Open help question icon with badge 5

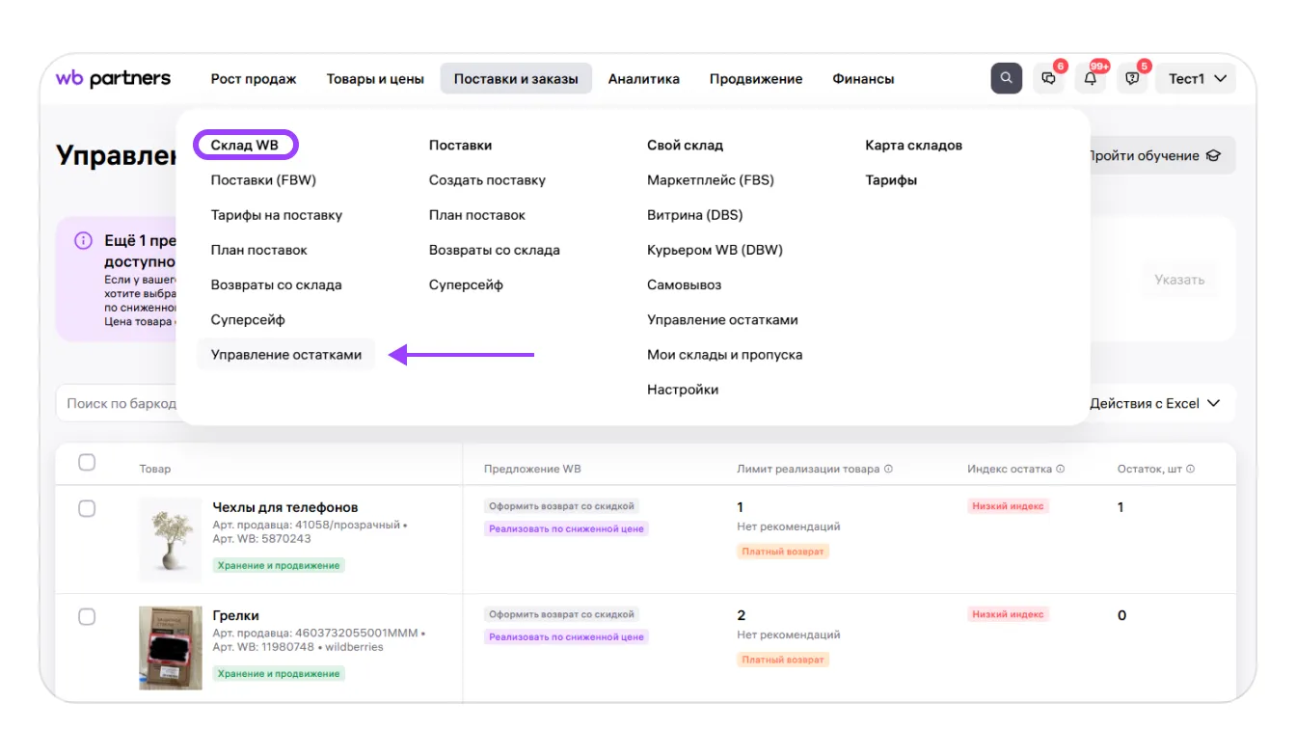(1132, 78)
